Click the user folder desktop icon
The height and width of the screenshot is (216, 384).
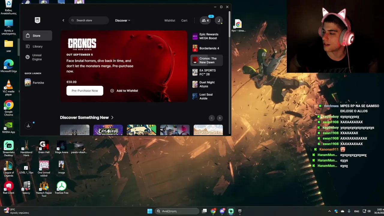coord(9,46)
